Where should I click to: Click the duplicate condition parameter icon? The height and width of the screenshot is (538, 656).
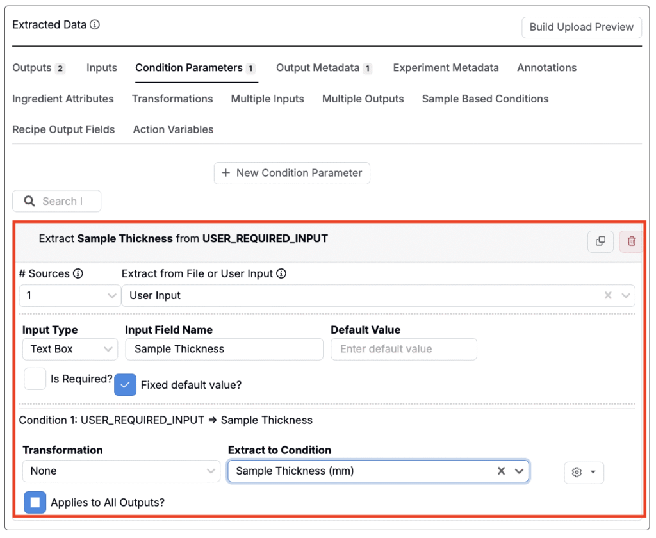600,241
